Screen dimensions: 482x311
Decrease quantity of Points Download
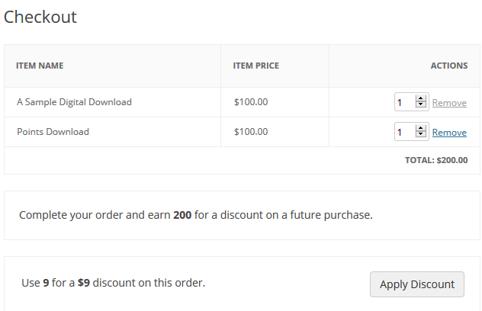click(420, 135)
